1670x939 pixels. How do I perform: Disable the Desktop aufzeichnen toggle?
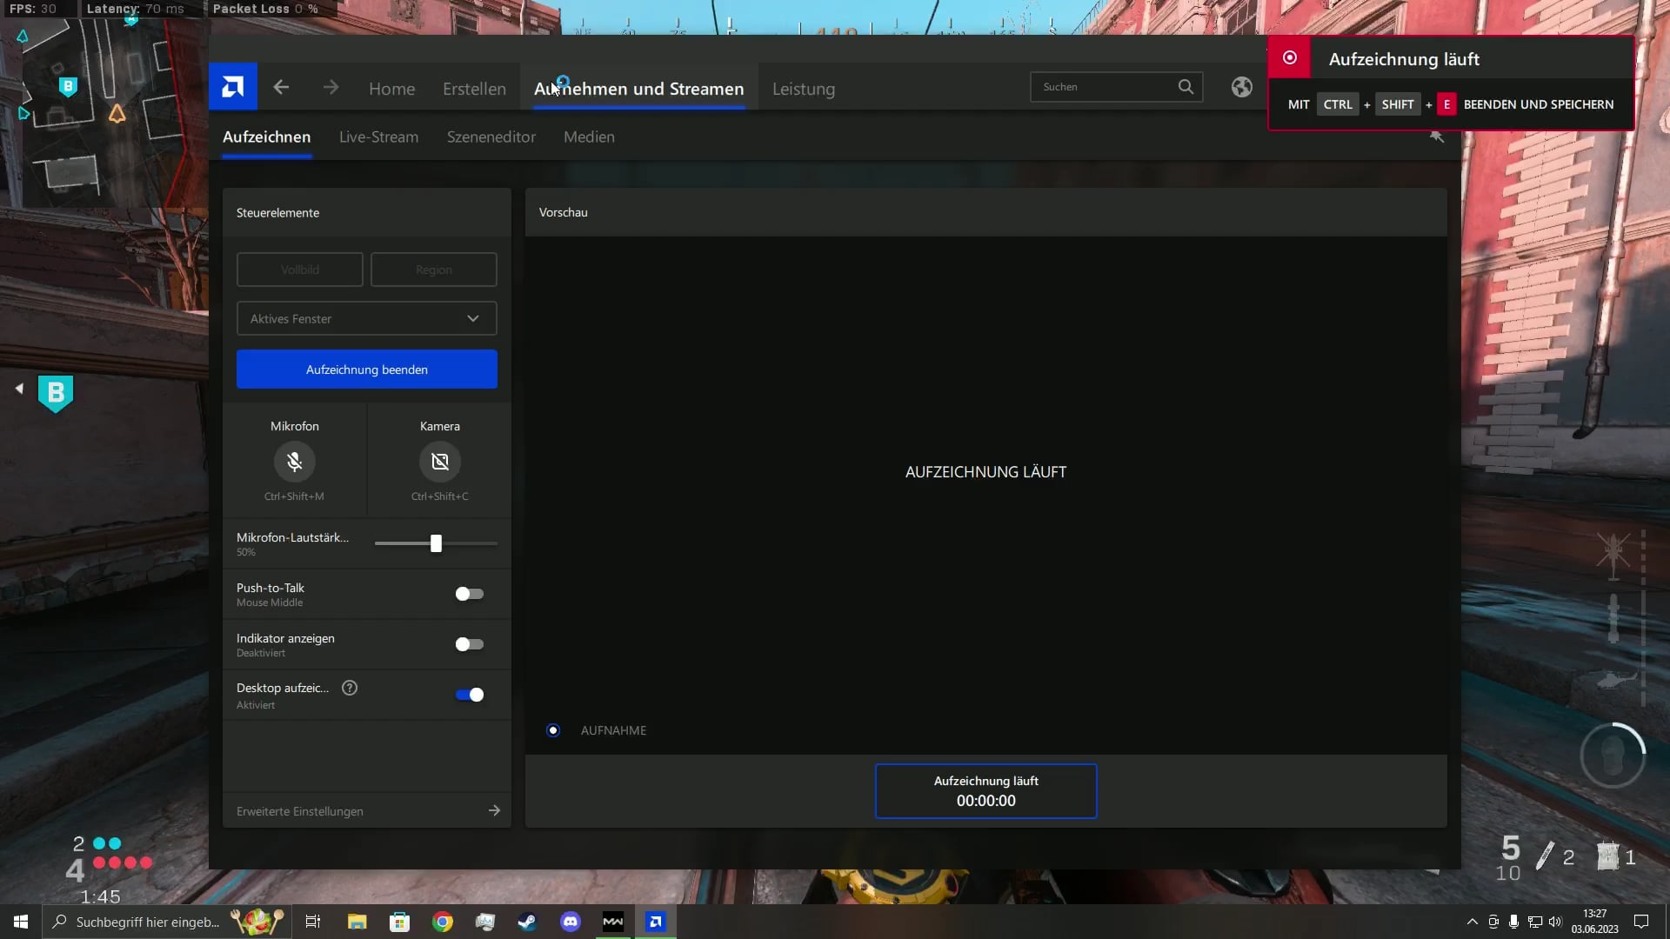click(469, 695)
